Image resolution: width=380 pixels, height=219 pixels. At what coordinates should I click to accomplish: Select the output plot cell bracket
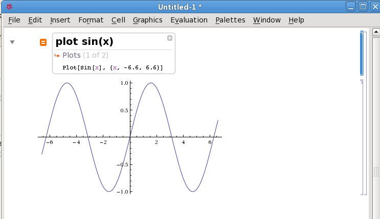pyautogui.click(x=362, y=137)
